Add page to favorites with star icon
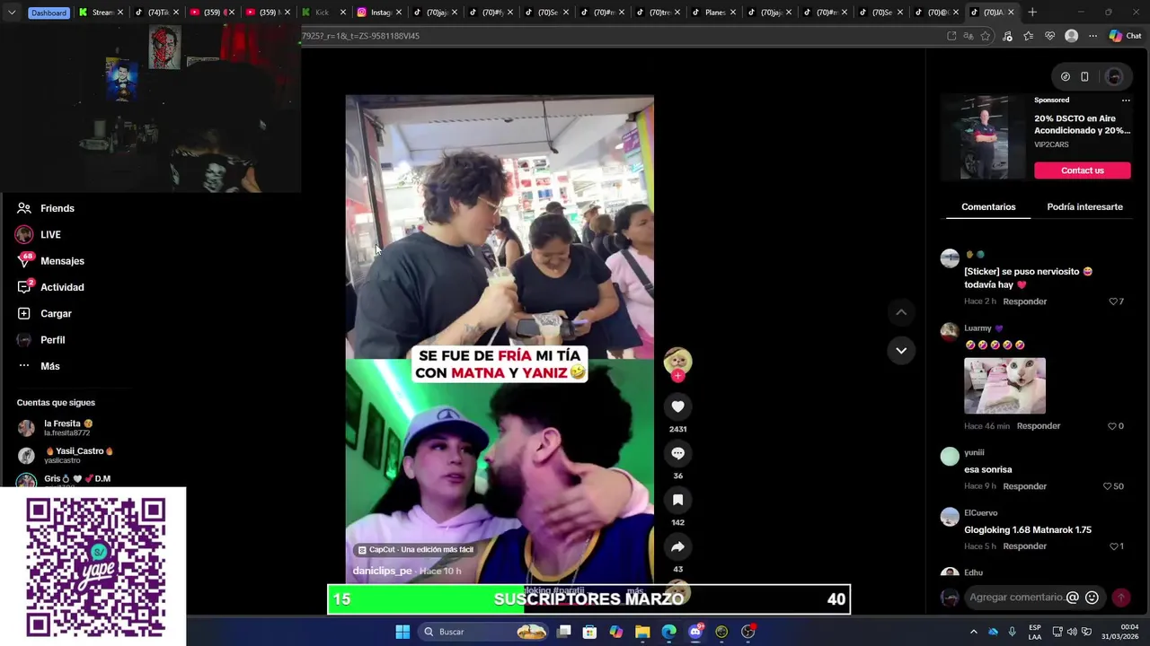This screenshot has height=646, width=1150. pos(986,36)
